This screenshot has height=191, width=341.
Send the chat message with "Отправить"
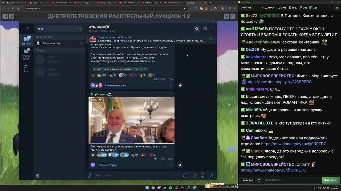point(331,180)
